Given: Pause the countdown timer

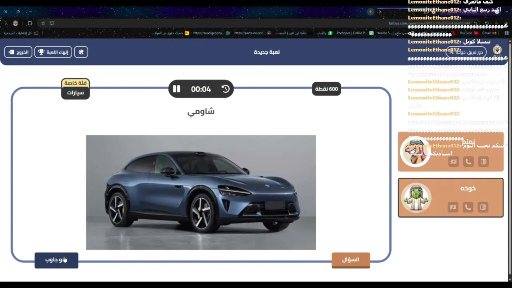Looking at the screenshot, I should [176, 89].
